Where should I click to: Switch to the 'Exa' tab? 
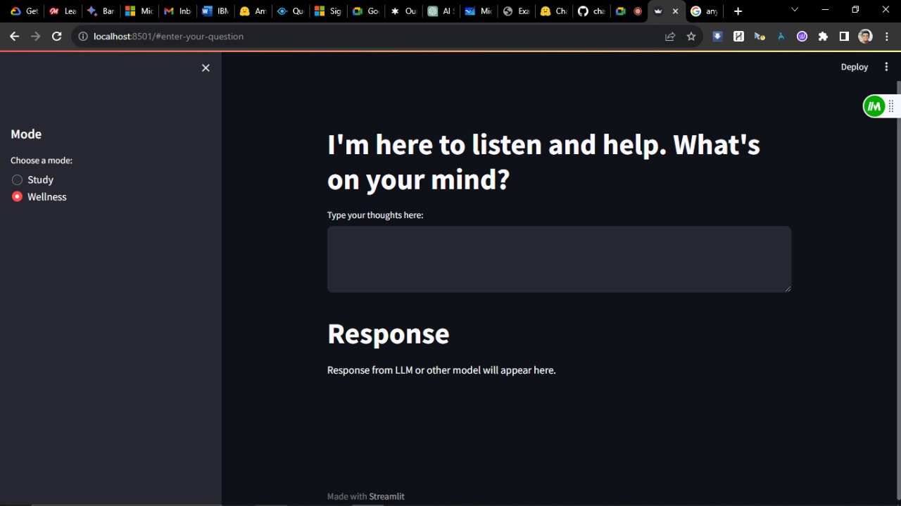click(x=516, y=11)
